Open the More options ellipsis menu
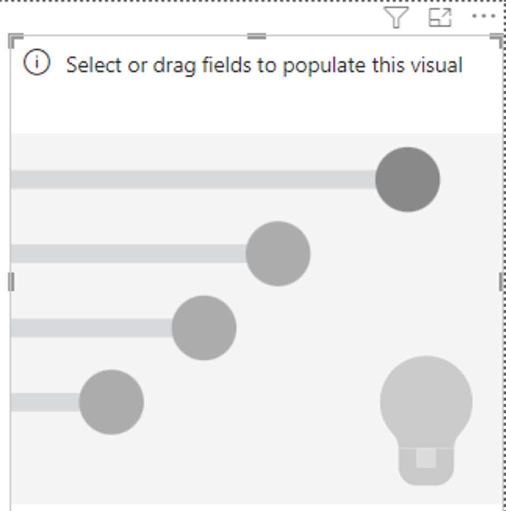506x511 pixels. pyautogui.click(x=484, y=15)
